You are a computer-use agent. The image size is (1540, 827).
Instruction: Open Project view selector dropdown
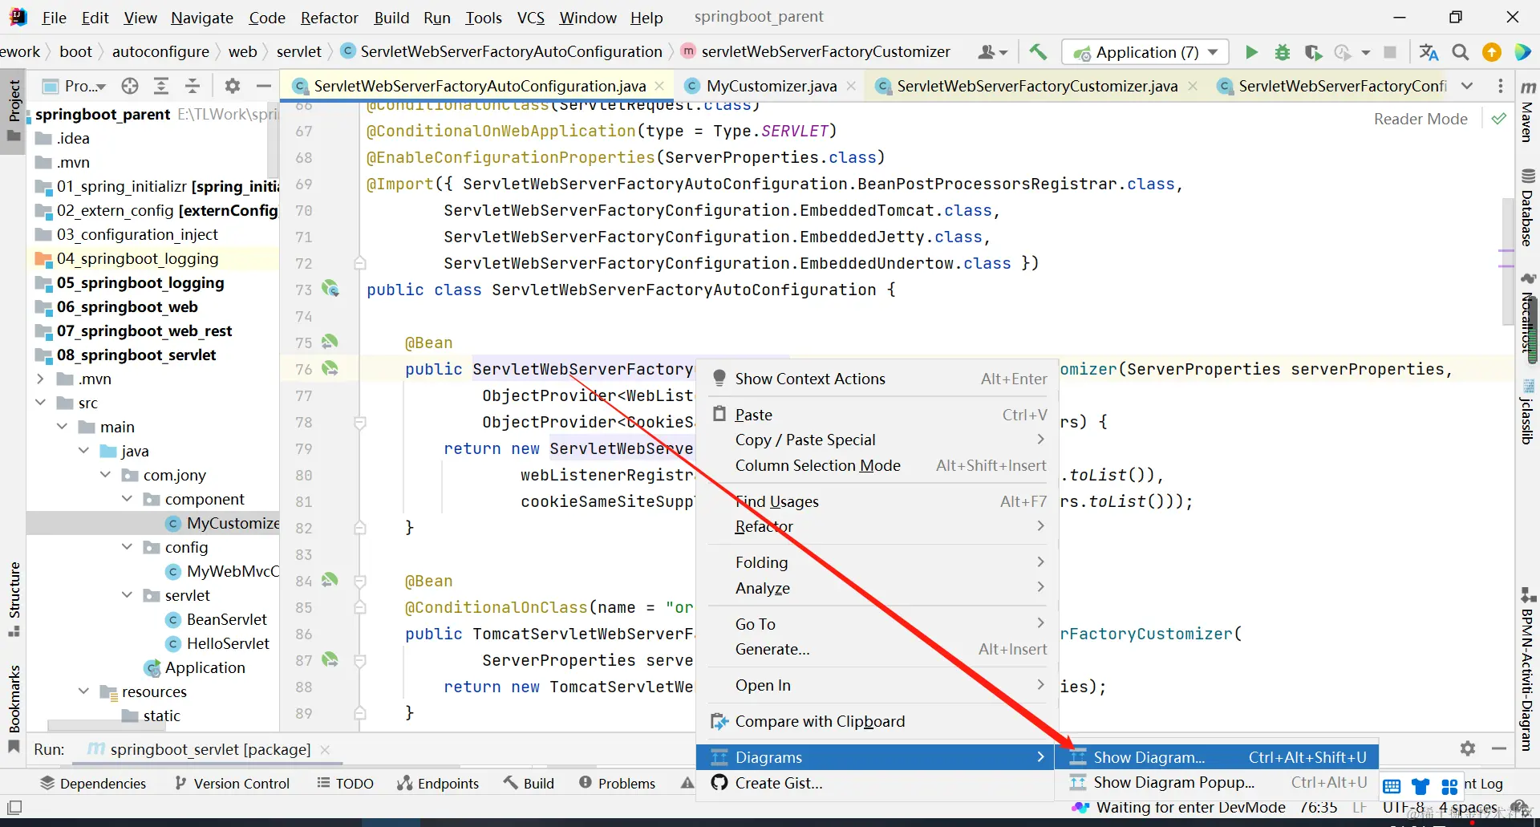click(x=75, y=86)
